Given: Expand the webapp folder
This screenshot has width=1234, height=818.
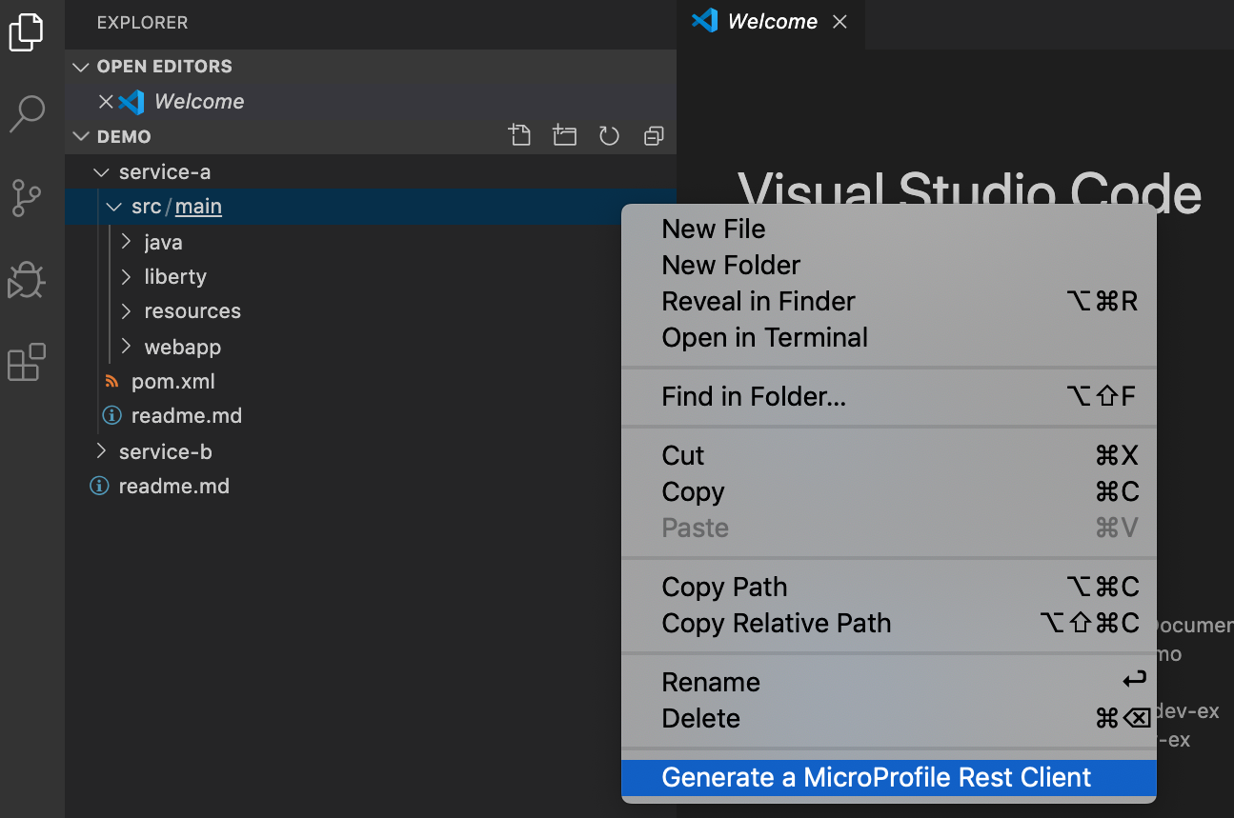Looking at the screenshot, I should [x=127, y=347].
